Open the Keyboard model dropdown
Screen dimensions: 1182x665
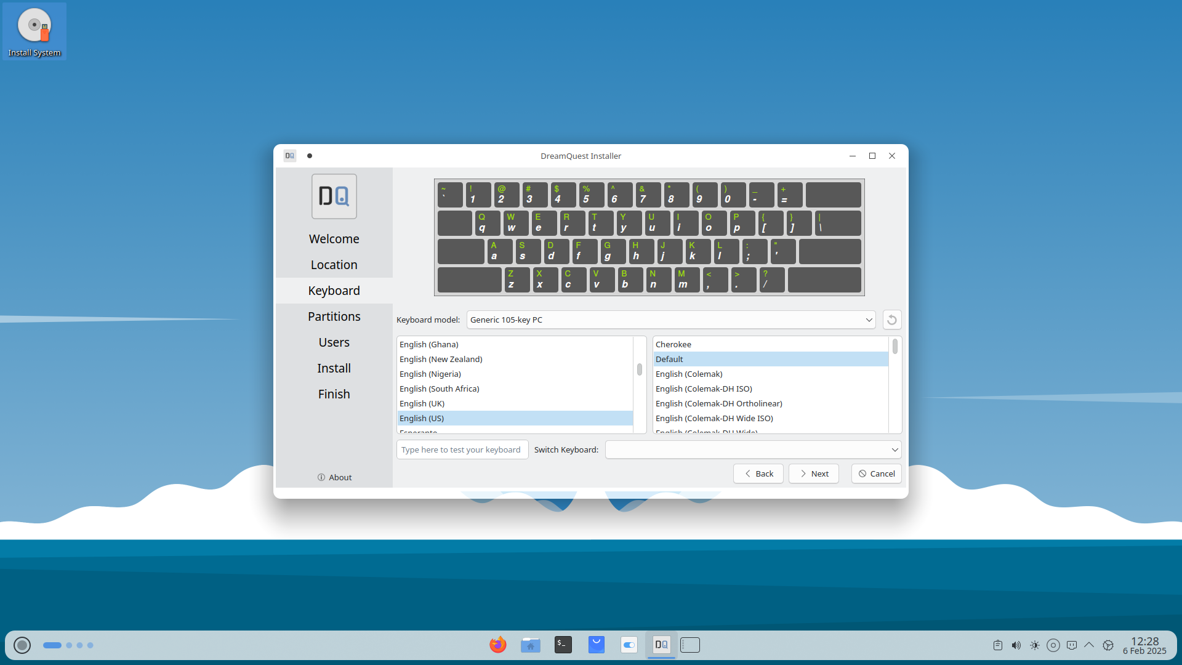[671, 320]
